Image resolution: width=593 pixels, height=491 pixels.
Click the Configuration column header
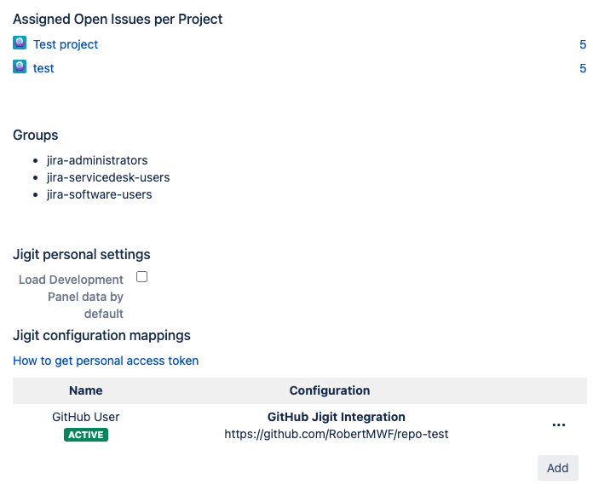330,390
